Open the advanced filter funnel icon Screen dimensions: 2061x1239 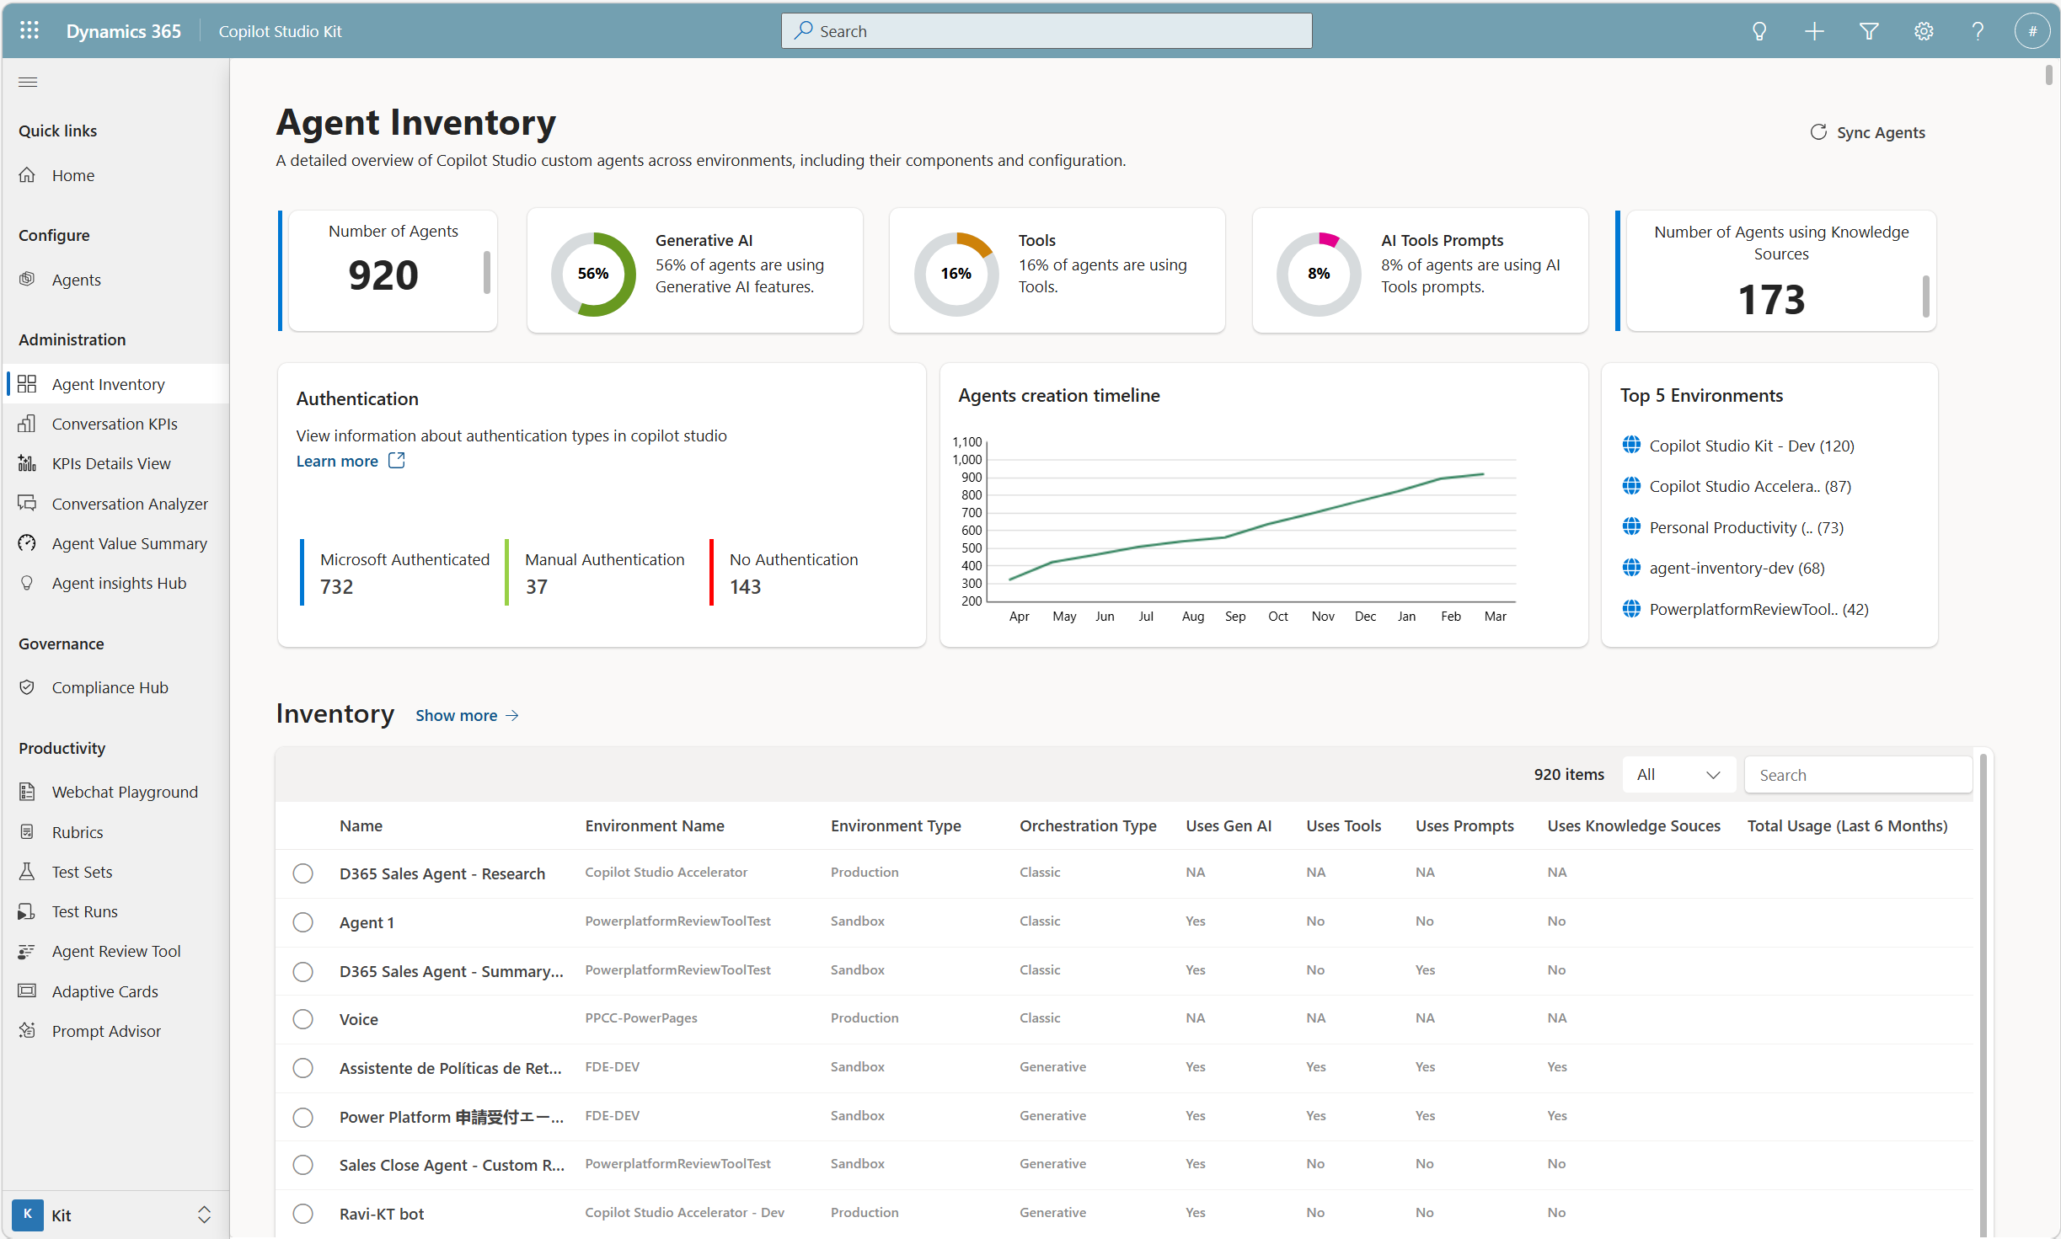(x=1869, y=31)
